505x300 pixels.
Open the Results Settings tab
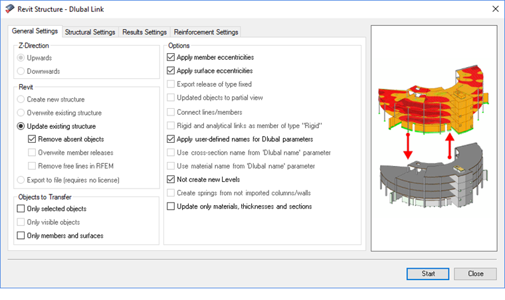(x=144, y=32)
